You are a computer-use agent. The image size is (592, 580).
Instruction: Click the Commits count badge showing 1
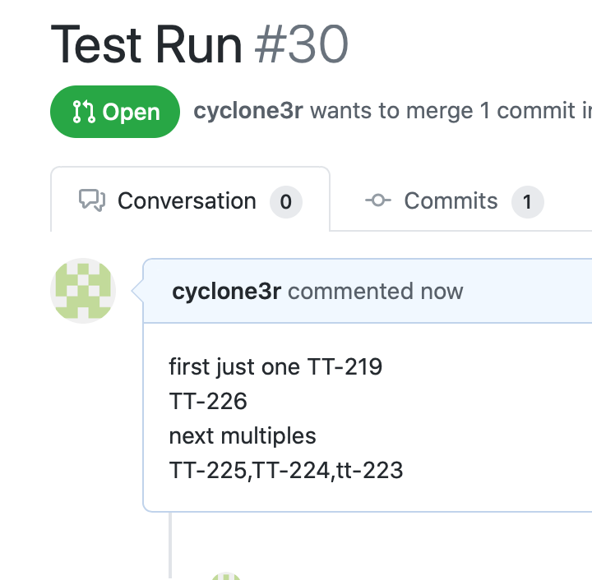click(527, 201)
